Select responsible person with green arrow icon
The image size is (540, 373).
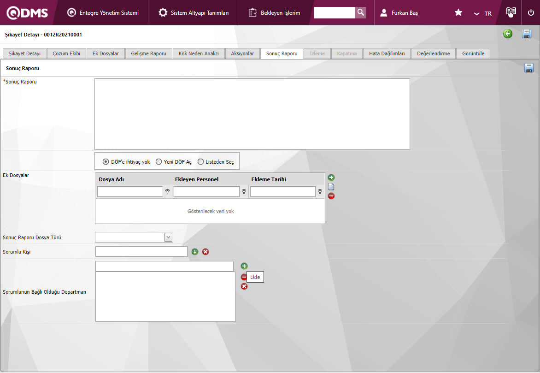195,252
